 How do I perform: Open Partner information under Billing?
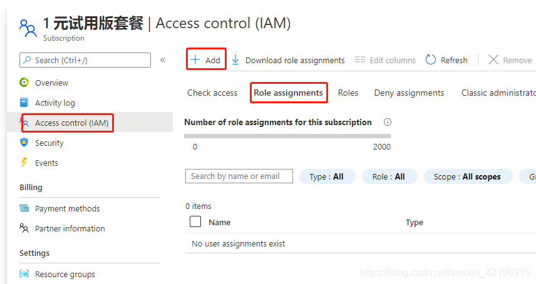click(x=70, y=228)
